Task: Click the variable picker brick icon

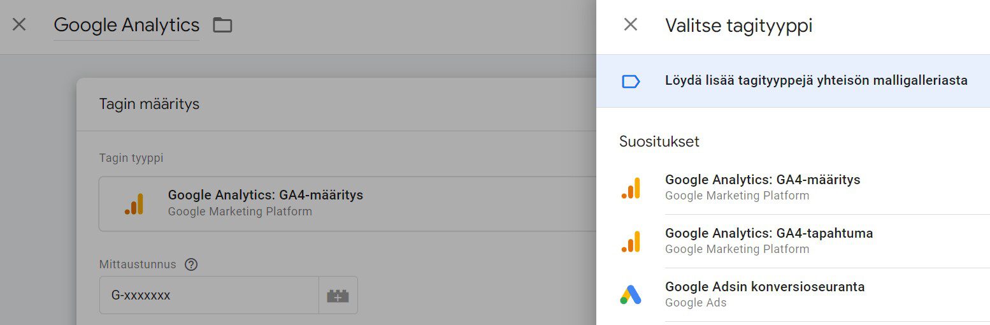Action: click(x=338, y=296)
